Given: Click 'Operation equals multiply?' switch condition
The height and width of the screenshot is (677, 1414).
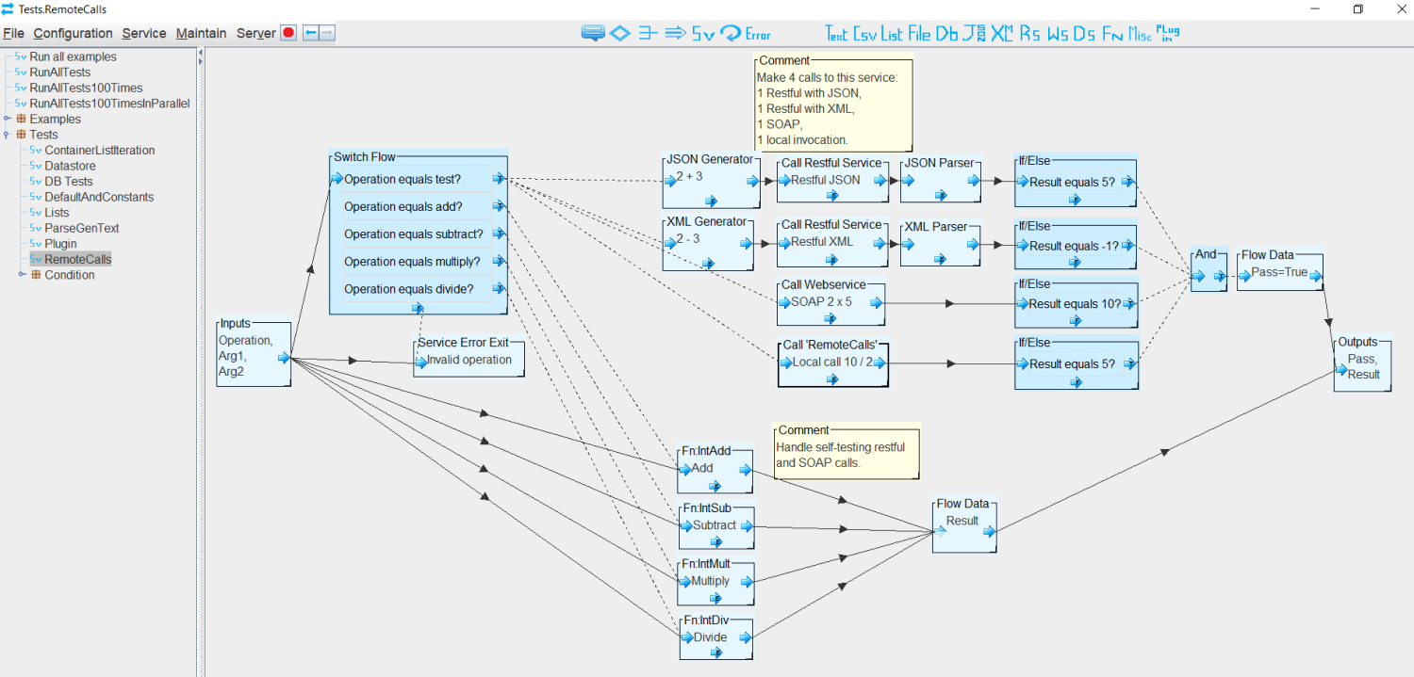Looking at the screenshot, I should (x=412, y=262).
